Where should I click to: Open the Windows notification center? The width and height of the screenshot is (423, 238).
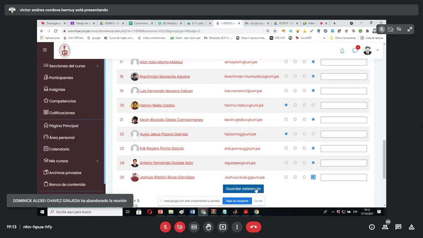click(x=379, y=212)
